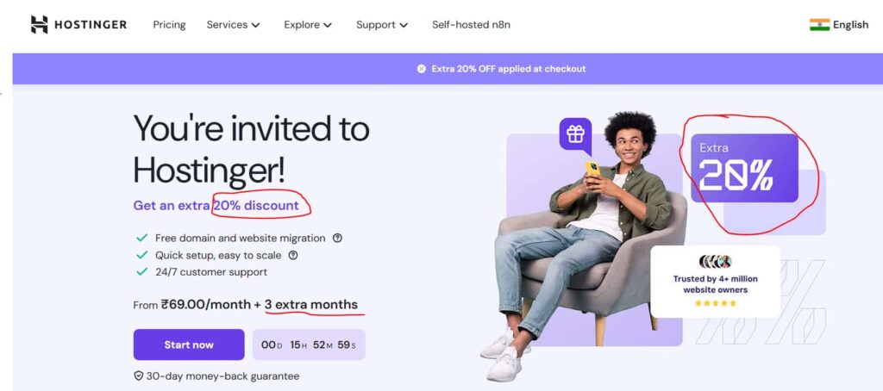
Task: Click the Extra 20% purple card
Action: 743,168
